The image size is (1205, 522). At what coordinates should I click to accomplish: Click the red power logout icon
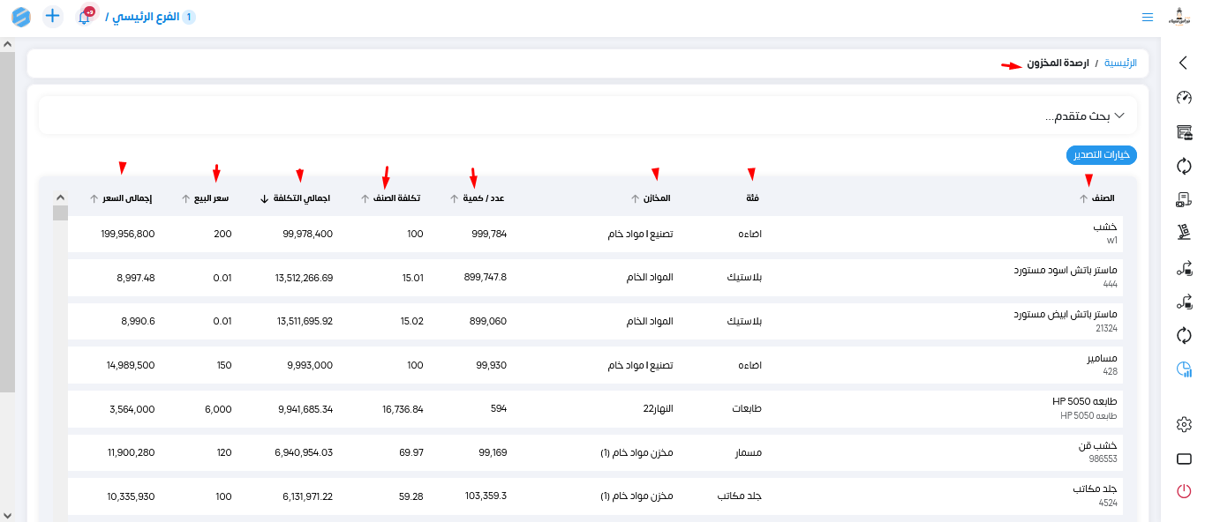coord(1184,491)
